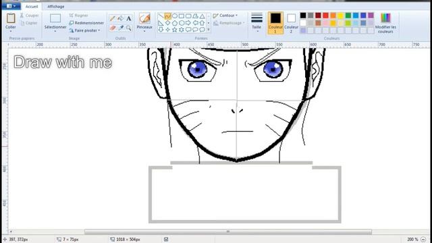Expand the Sélectionner options arrow
The width and height of the screenshot is (432, 243).
55,32
